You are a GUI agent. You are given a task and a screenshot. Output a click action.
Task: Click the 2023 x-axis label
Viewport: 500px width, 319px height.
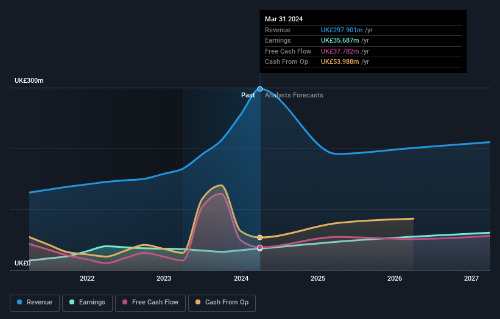click(164, 279)
